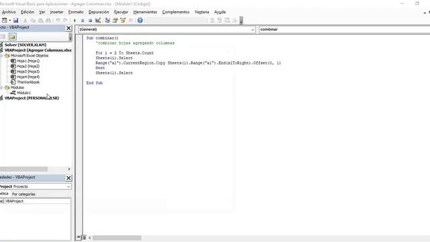Open the Properties Window toolbar icon
Viewport: 430px width, 242px height.
115,20
